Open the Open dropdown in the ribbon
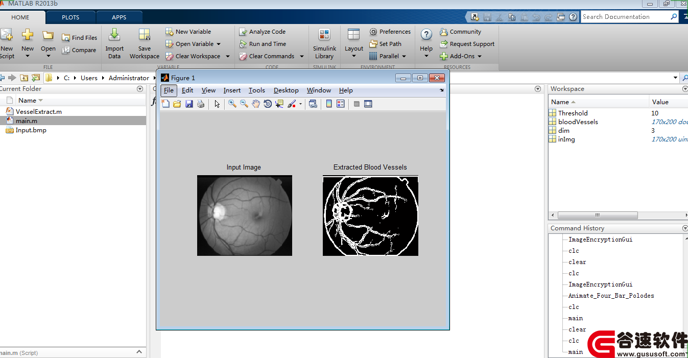 pyautogui.click(x=48, y=43)
